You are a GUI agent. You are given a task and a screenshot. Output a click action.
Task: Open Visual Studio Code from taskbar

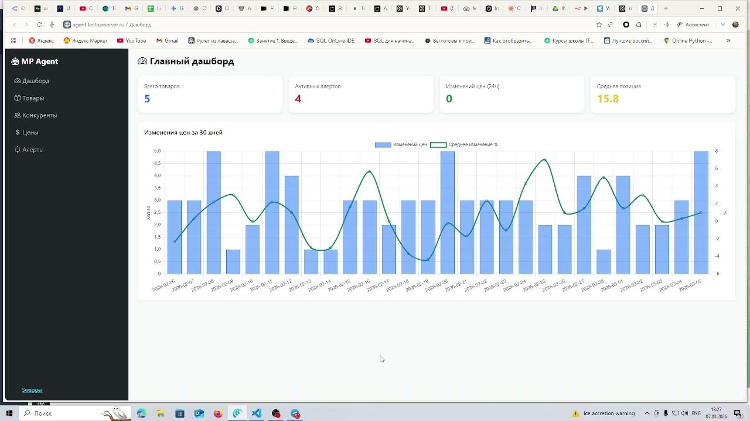point(257,413)
